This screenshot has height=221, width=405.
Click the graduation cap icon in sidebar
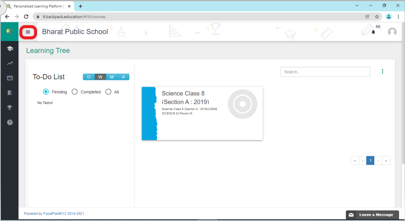[10, 48]
